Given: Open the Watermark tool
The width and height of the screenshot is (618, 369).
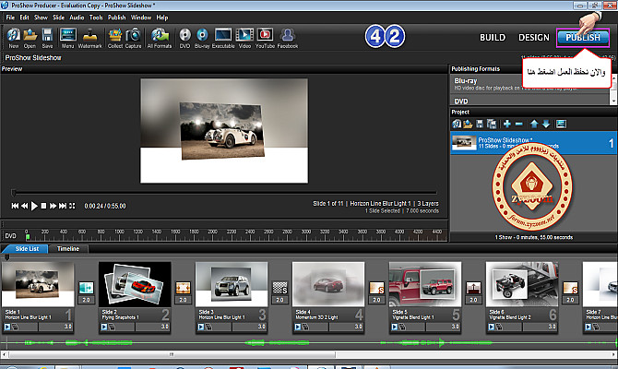Looking at the screenshot, I should 90,37.
